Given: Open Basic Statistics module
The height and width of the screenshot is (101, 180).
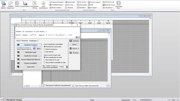Looking at the screenshot, I should pyautogui.click(x=3, y=5).
